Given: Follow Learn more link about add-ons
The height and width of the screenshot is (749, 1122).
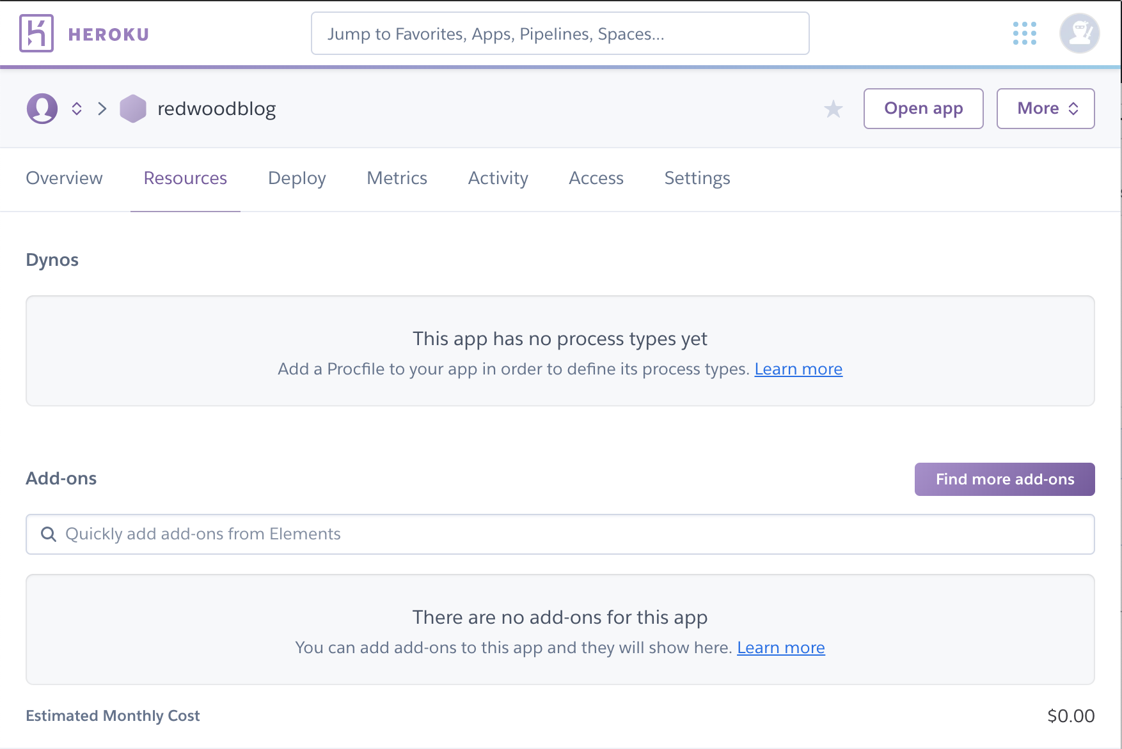Looking at the screenshot, I should pyautogui.click(x=781, y=647).
